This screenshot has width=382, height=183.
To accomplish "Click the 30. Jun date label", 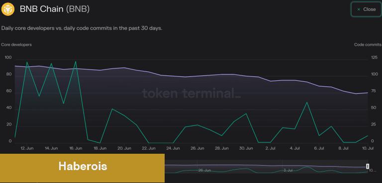I will 246,148.
